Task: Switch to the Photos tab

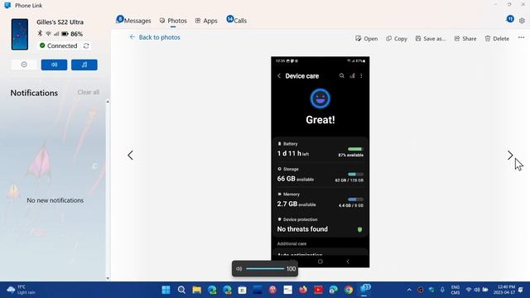Action: click(173, 21)
